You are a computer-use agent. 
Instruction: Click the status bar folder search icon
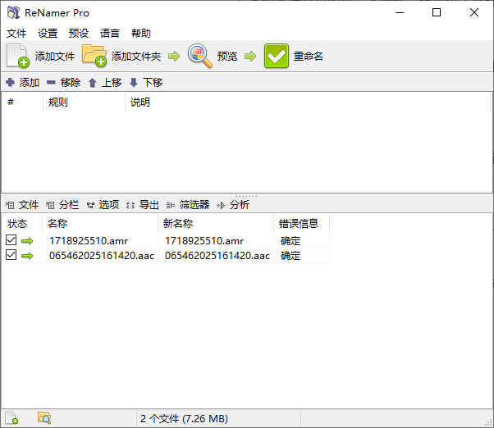point(44,418)
